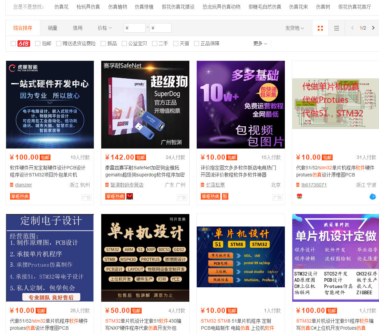Open the 价格 sort dropdown
This screenshot has width=379, height=334.
[x=105, y=28]
